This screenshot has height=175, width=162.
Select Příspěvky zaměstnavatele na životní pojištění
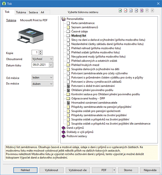coord(99,115)
